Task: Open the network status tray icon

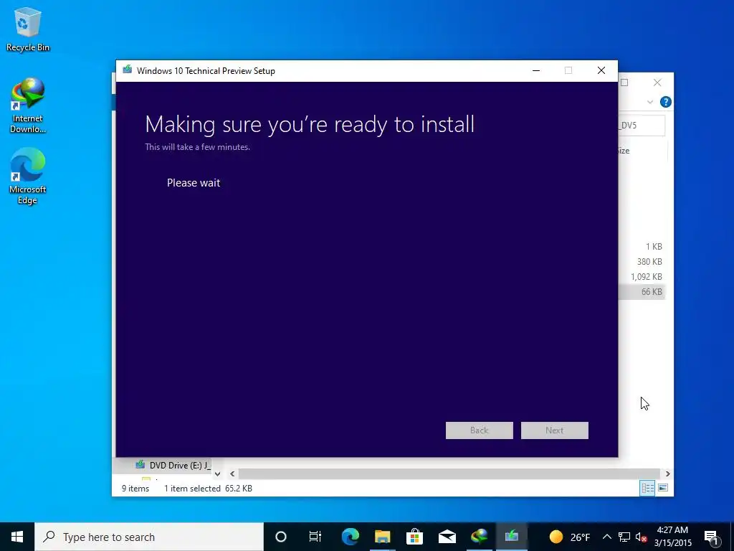Action: [x=624, y=537]
